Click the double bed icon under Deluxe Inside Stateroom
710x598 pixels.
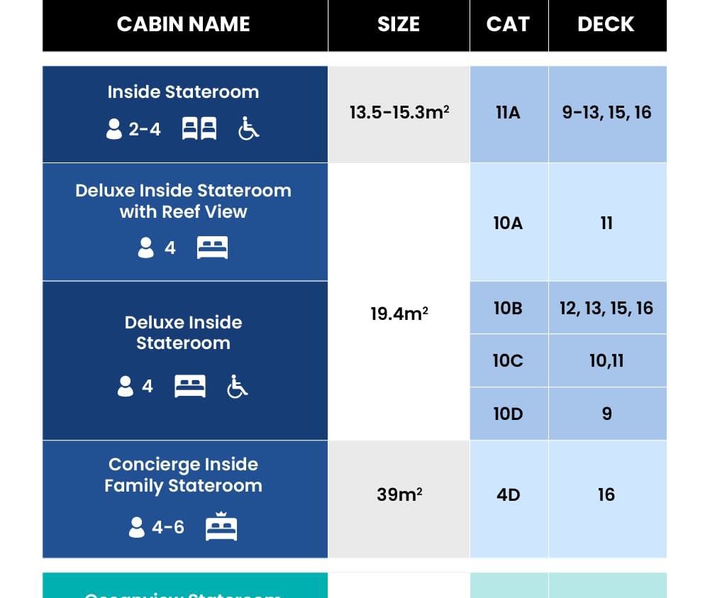(190, 387)
